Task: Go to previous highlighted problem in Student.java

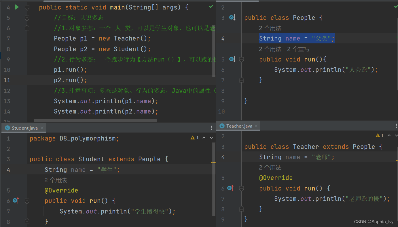Action: click(x=204, y=138)
